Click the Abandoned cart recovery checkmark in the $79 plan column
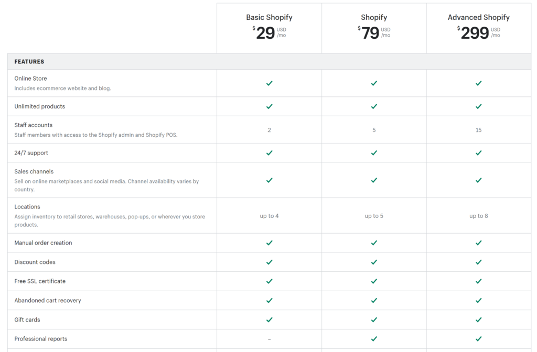The height and width of the screenshot is (352, 537). pos(374,300)
